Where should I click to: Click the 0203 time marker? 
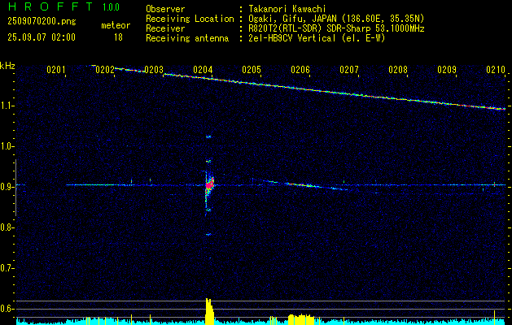154,69
